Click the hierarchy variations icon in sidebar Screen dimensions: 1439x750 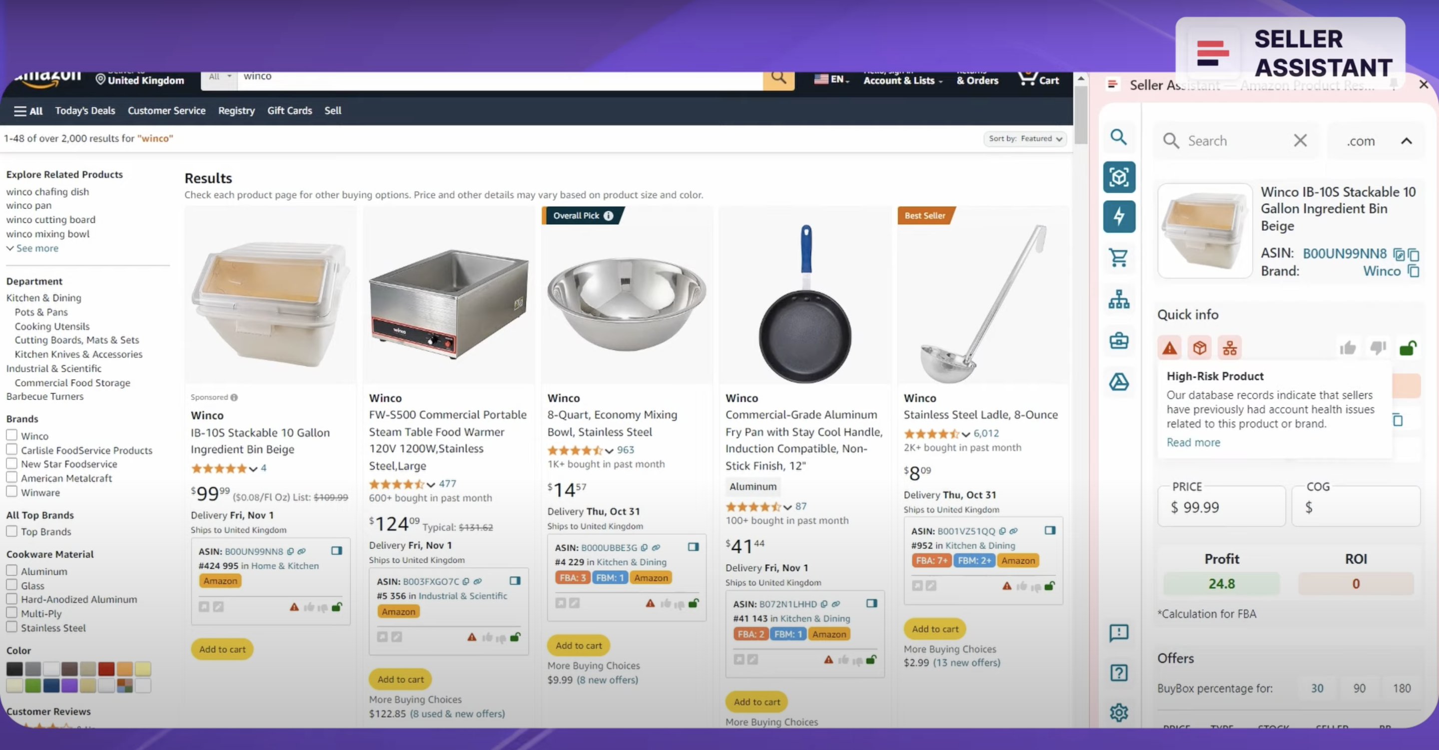click(1119, 299)
